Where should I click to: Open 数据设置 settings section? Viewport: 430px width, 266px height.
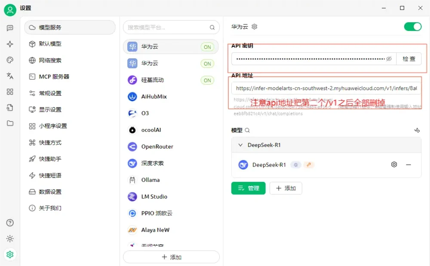(x=70, y=192)
